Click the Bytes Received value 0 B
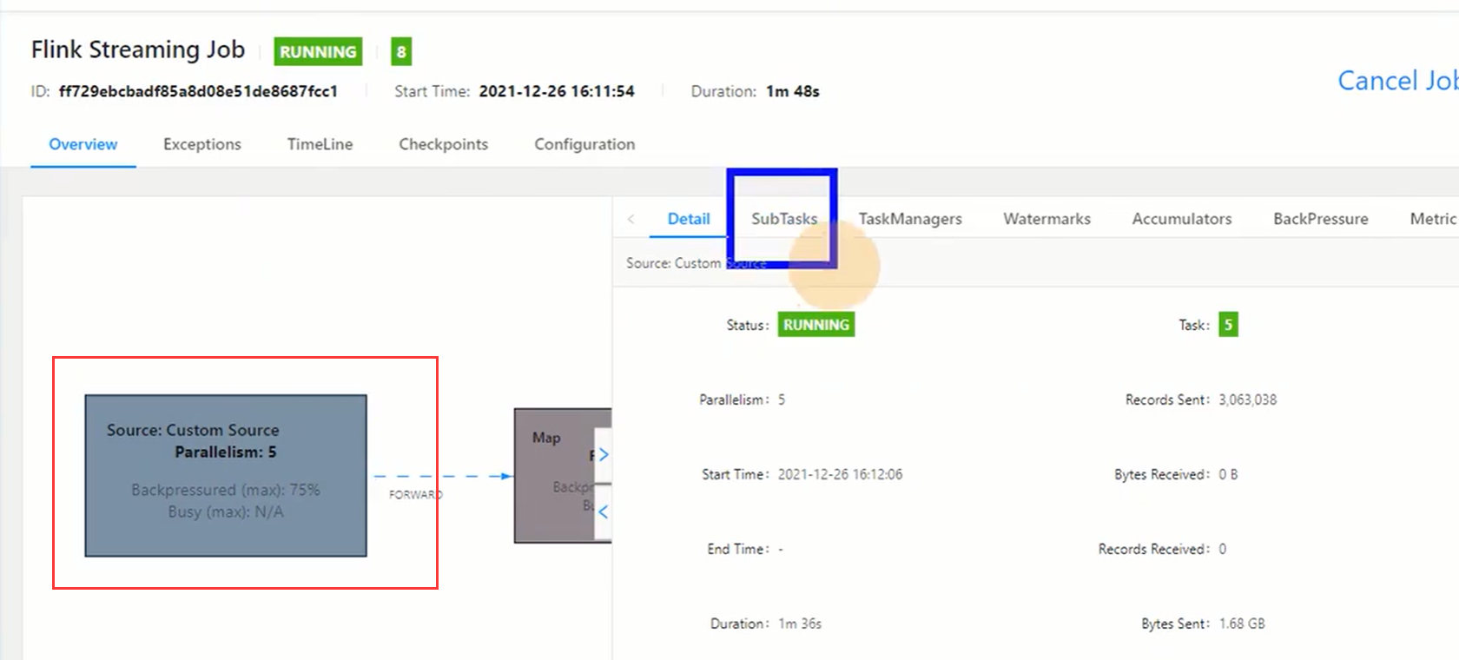This screenshot has height=660, width=1459. 1228,474
